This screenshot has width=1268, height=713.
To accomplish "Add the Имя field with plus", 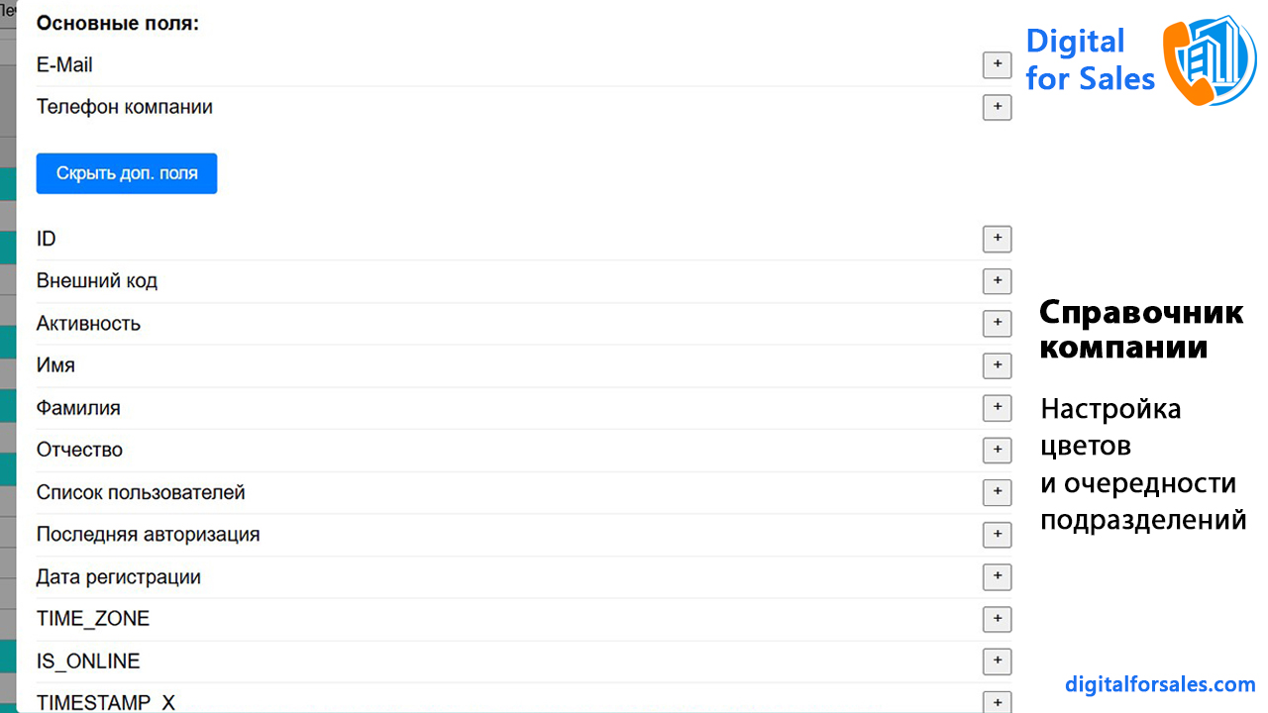I will tap(997, 365).
